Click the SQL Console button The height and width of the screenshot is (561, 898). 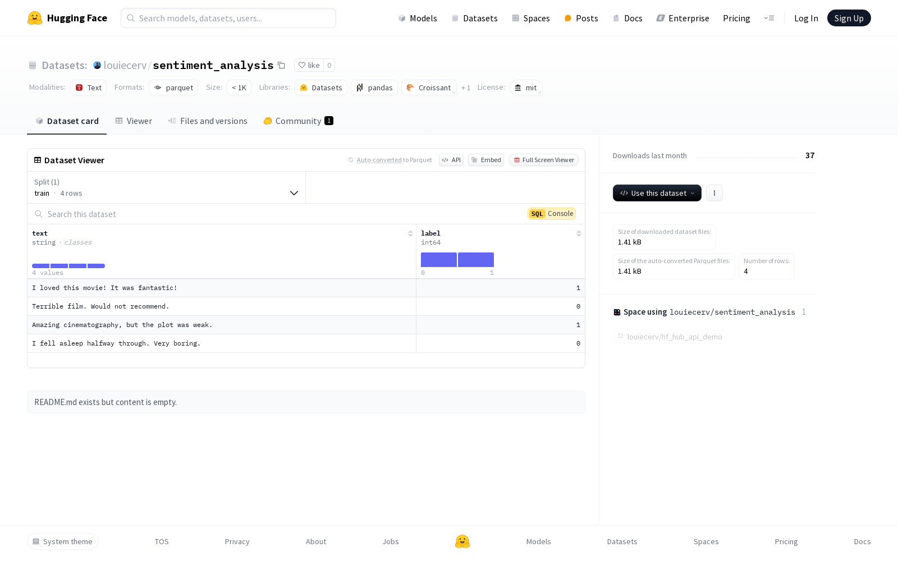[x=552, y=214]
